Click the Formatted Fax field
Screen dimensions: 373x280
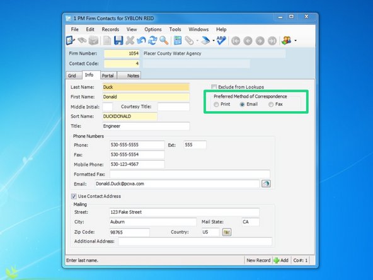[x=190, y=174]
